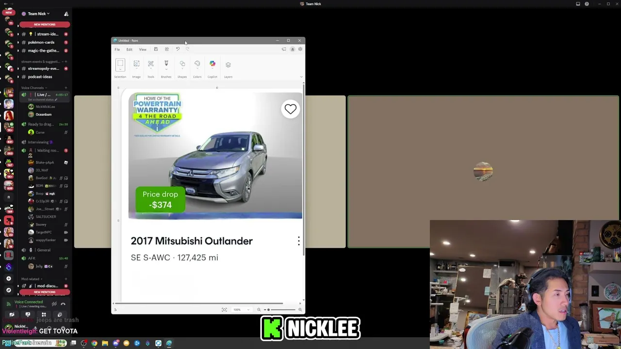Viewport: 621px width, 349px height.
Task: Click the sunset avatar in Discord call tile
Action: 483,172
